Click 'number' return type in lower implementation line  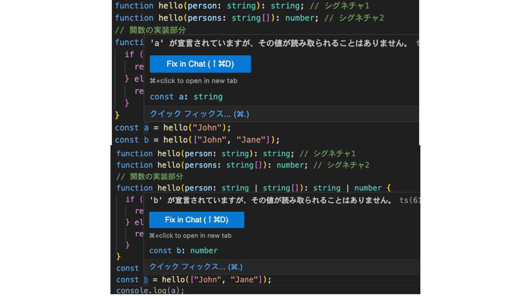(x=368, y=188)
